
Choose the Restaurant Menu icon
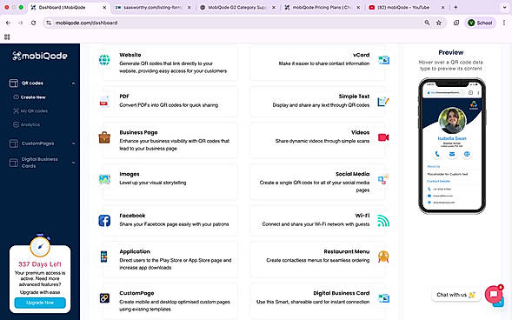(x=383, y=257)
